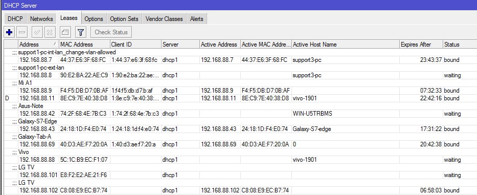Screen dimensions: 477x195
Task: Click MAC address 5C:1C:B9:EC:F1:07
Action: tap(84, 160)
